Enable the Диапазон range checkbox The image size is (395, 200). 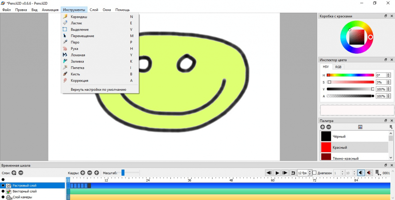314,173
